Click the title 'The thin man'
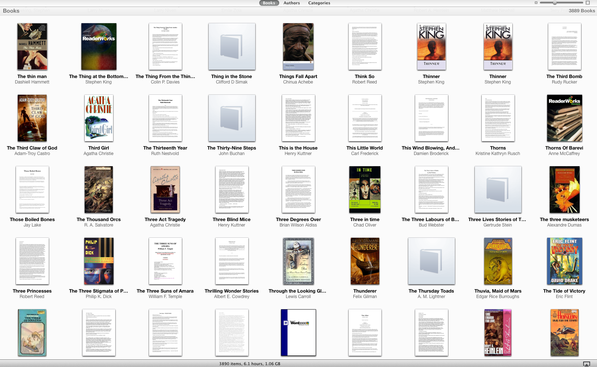Image resolution: width=597 pixels, height=367 pixels. (x=32, y=77)
